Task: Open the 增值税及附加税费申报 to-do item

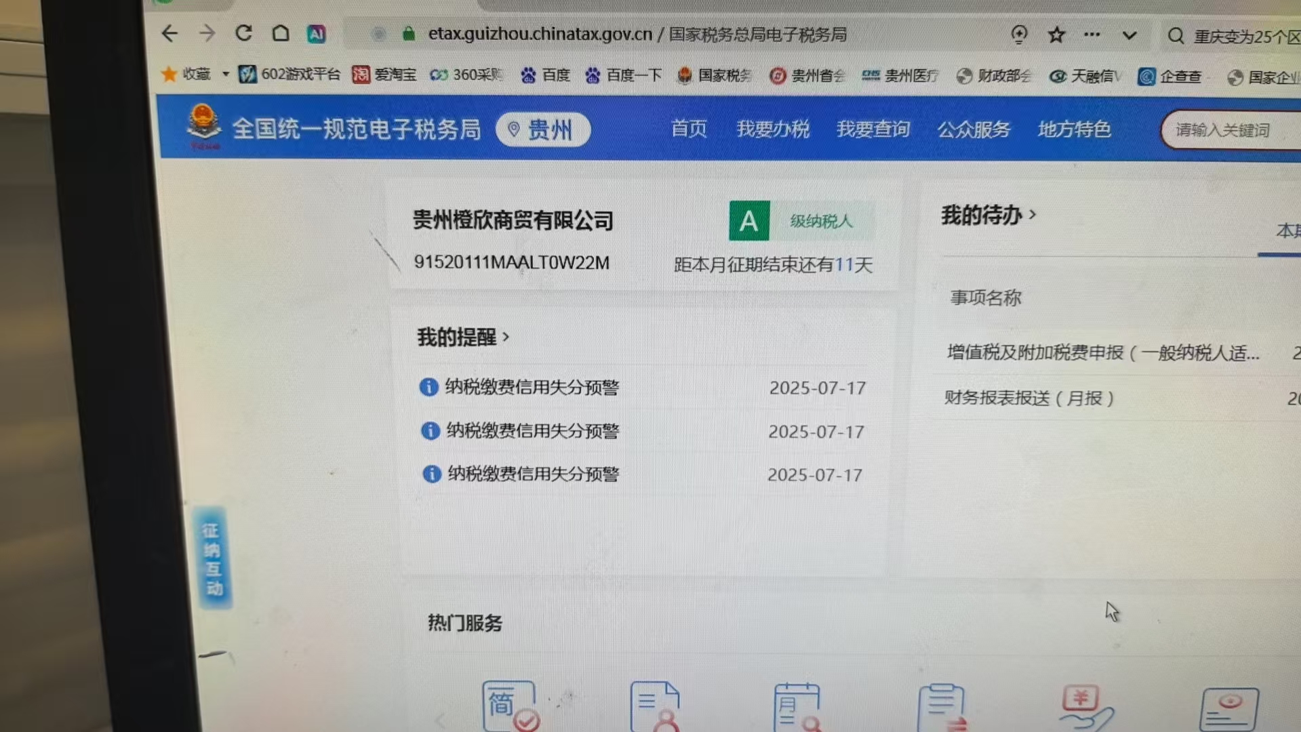Action: 1102,352
